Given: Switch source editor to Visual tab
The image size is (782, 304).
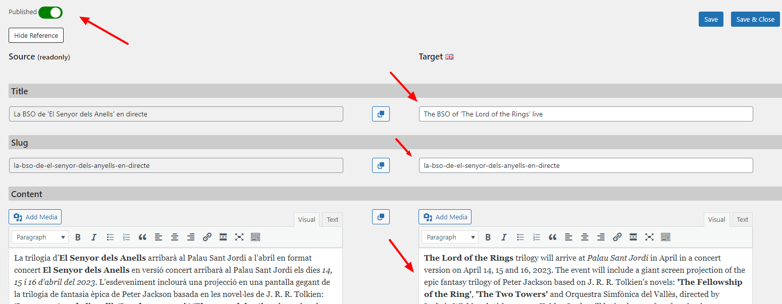Looking at the screenshot, I should [x=306, y=219].
